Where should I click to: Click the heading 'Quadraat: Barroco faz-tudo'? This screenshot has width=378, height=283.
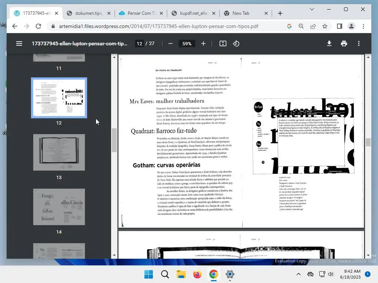pos(164,131)
